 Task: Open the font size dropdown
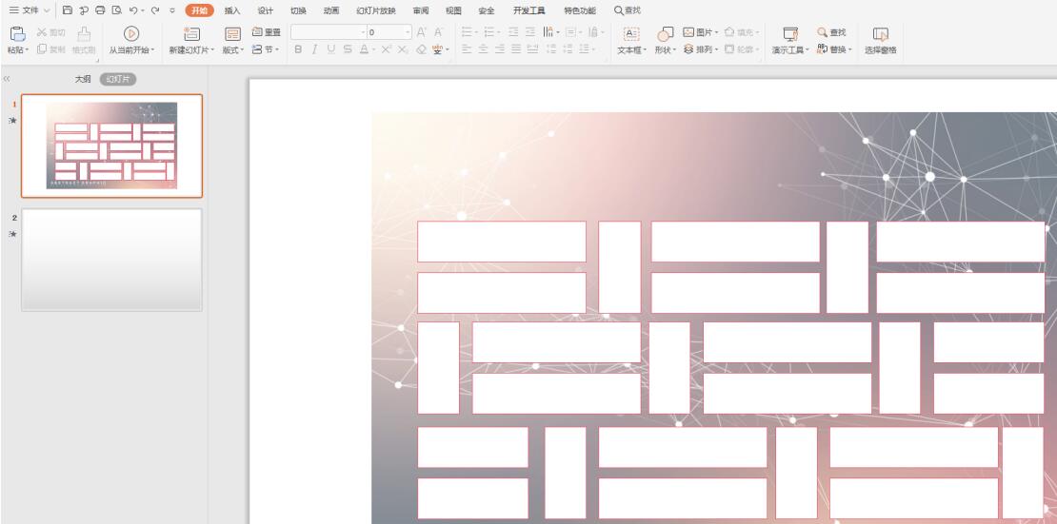coord(408,32)
